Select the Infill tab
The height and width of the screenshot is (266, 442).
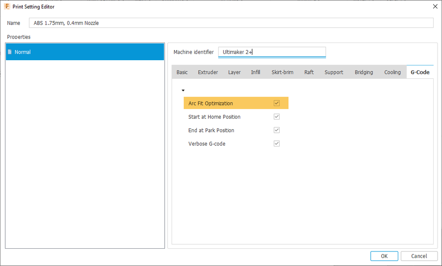(x=255, y=72)
